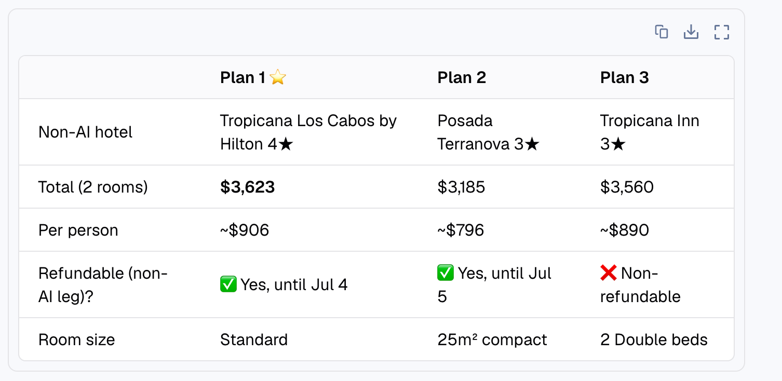Download the table using the download icon
782x381 pixels.
tap(691, 32)
